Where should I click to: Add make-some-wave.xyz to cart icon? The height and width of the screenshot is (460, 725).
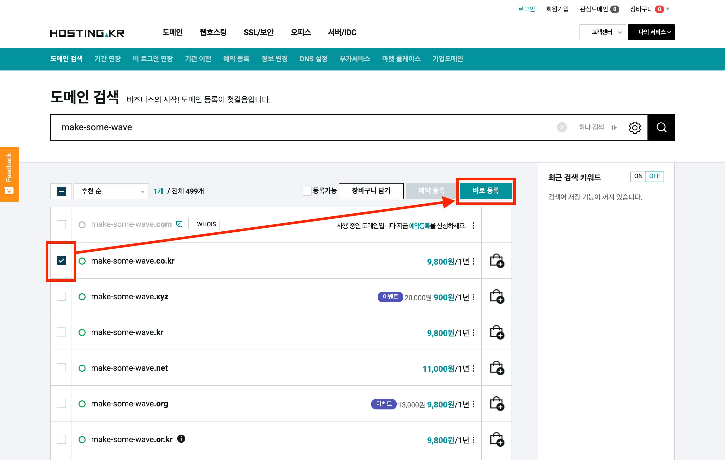(x=497, y=297)
